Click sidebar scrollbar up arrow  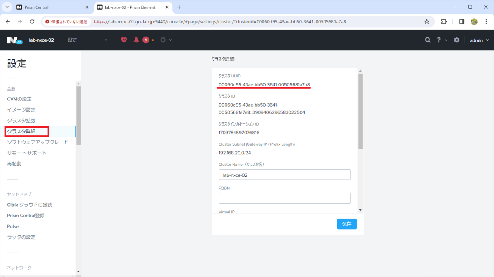click(78, 84)
